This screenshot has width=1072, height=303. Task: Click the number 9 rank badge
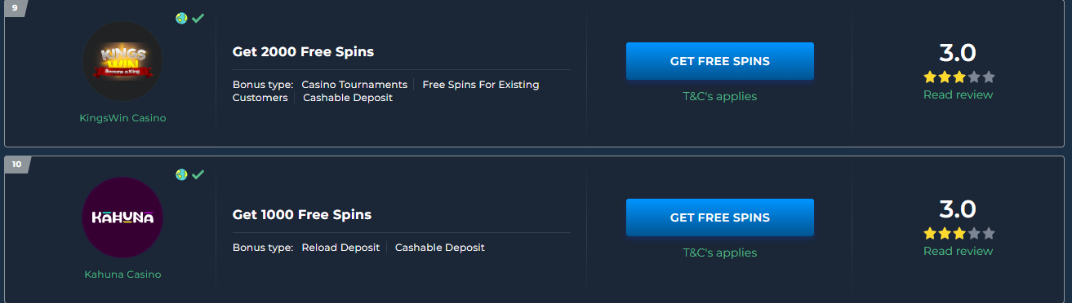(x=15, y=8)
